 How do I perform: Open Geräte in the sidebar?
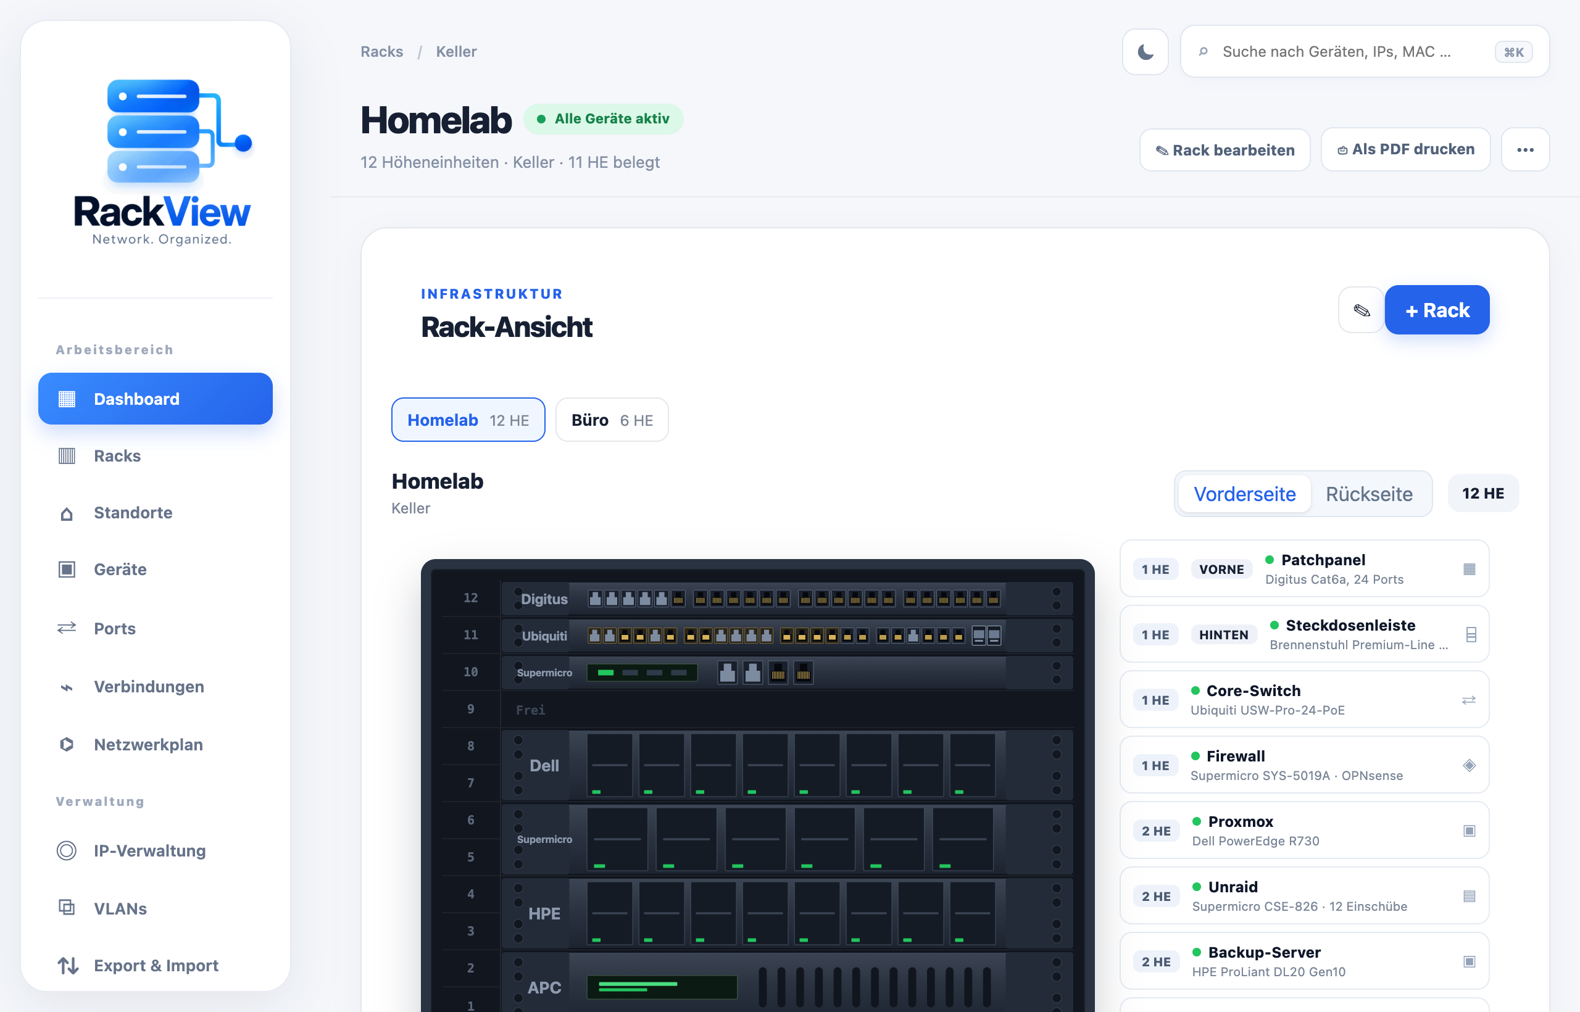[155, 570]
